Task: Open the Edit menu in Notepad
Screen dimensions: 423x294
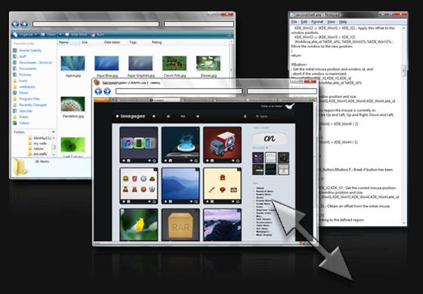Action: 304,22
